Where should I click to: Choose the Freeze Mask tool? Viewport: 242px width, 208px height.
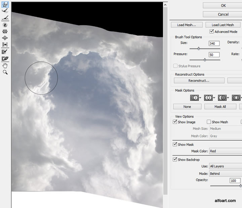tap(5, 52)
